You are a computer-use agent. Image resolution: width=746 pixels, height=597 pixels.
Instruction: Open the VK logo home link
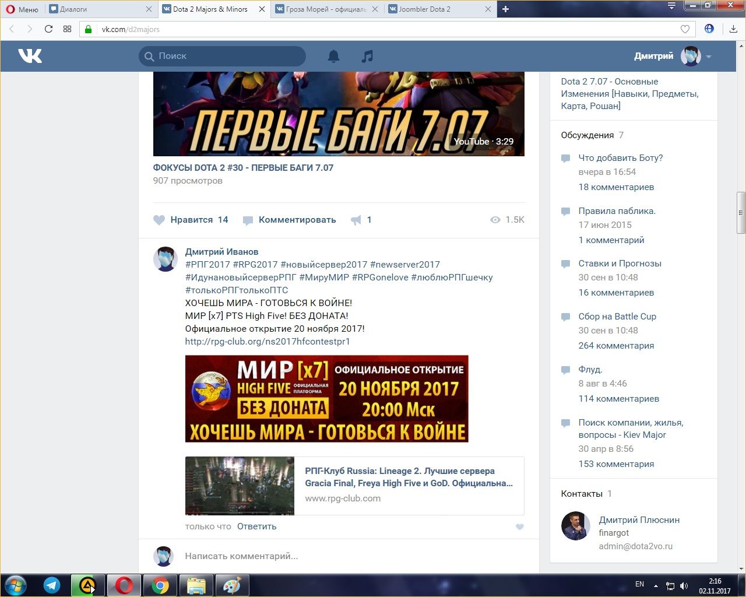tap(30, 56)
